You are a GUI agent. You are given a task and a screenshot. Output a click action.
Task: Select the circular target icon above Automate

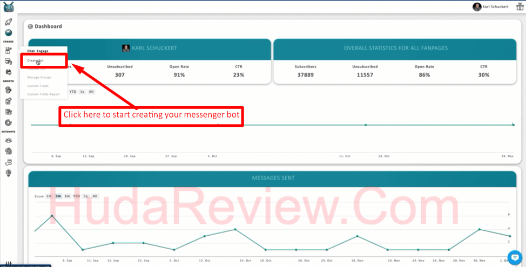(x=9, y=122)
